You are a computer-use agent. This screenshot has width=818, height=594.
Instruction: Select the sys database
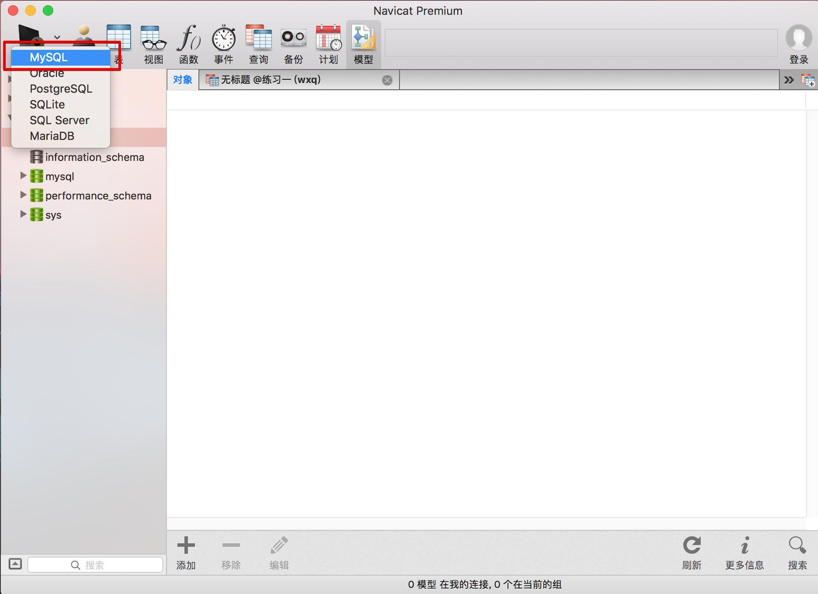[x=45, y=215]
